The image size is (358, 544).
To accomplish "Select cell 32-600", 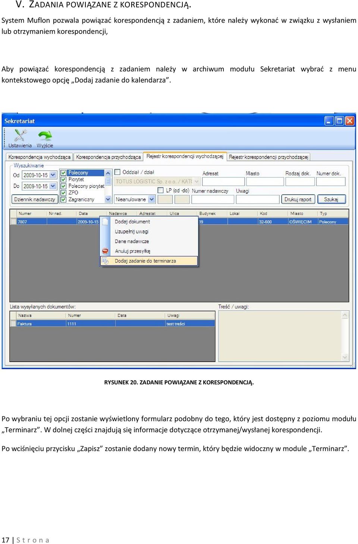I will tap(273, 221).
